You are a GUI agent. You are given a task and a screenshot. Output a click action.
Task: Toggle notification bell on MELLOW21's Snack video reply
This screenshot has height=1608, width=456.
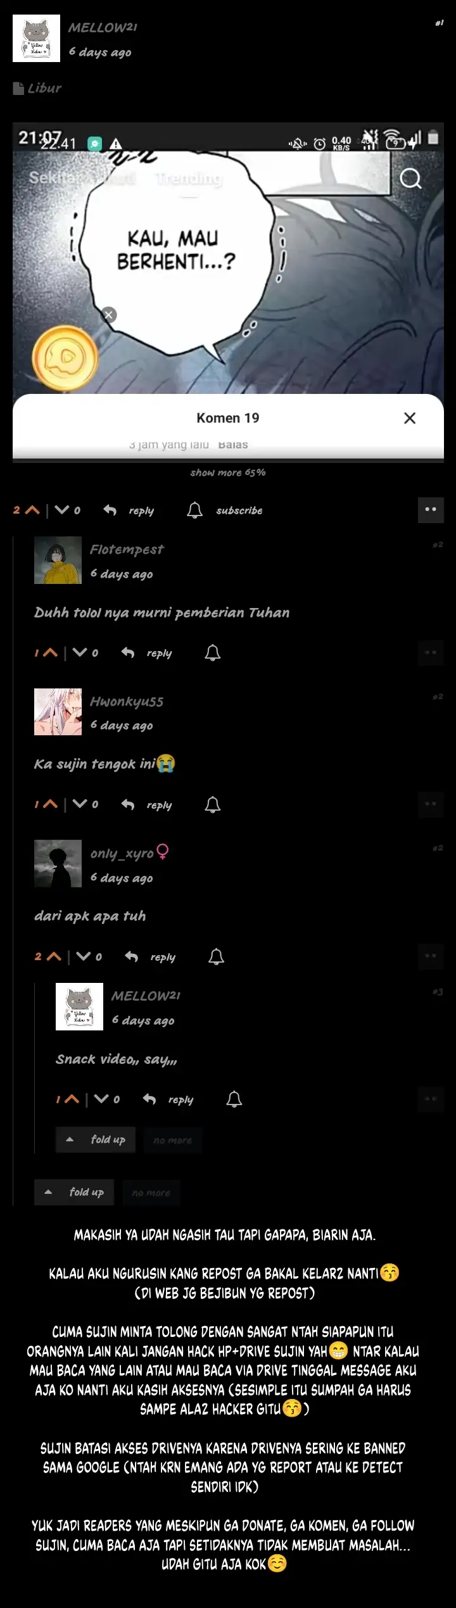[234, 1099]
